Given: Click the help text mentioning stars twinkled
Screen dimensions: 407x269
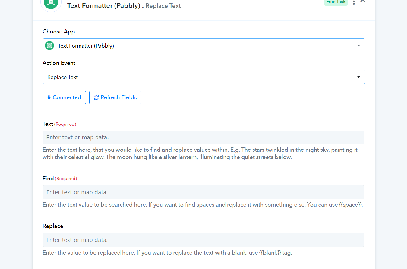Looking at the screenshot, I should pos(200,153).
